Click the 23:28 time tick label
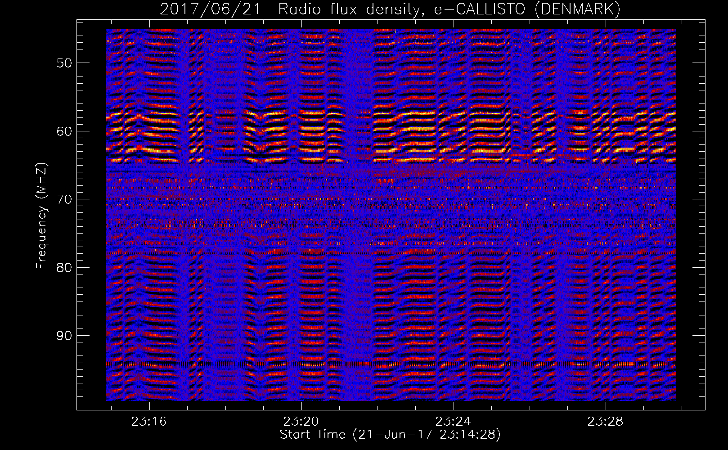The image size is (728, 450). [x=606, y=421]
